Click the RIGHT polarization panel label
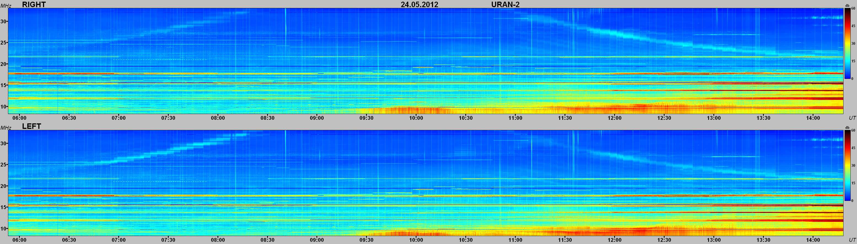857x244 pixels. [34, 4]
